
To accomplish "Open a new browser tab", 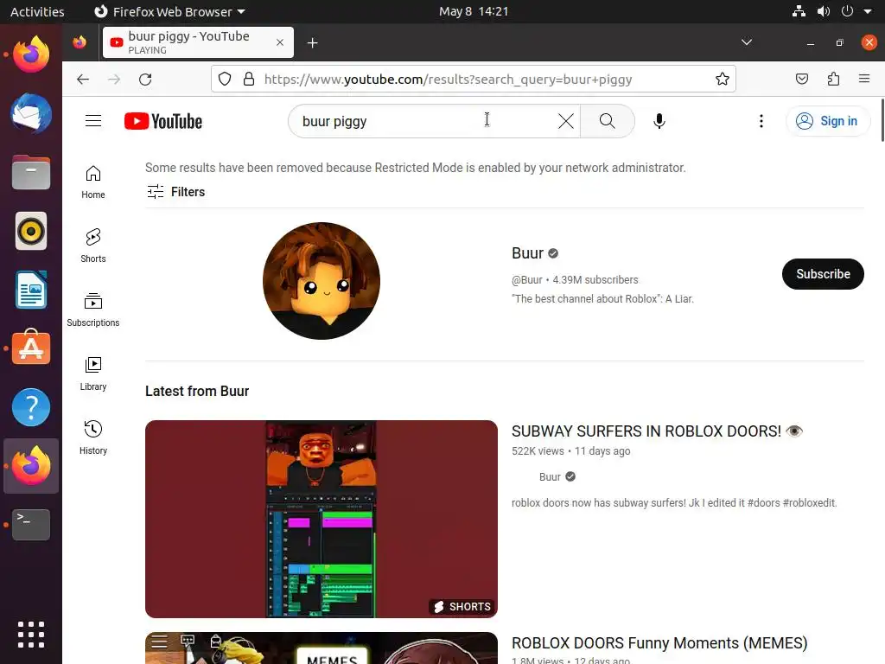I will (312, 43).
